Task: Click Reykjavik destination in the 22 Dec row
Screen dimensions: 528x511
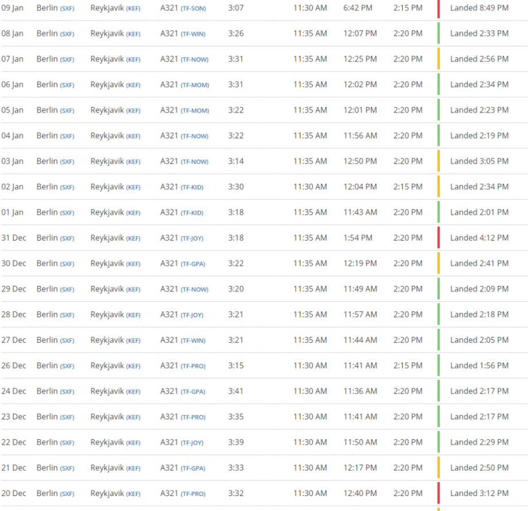Action: (107, 442)
